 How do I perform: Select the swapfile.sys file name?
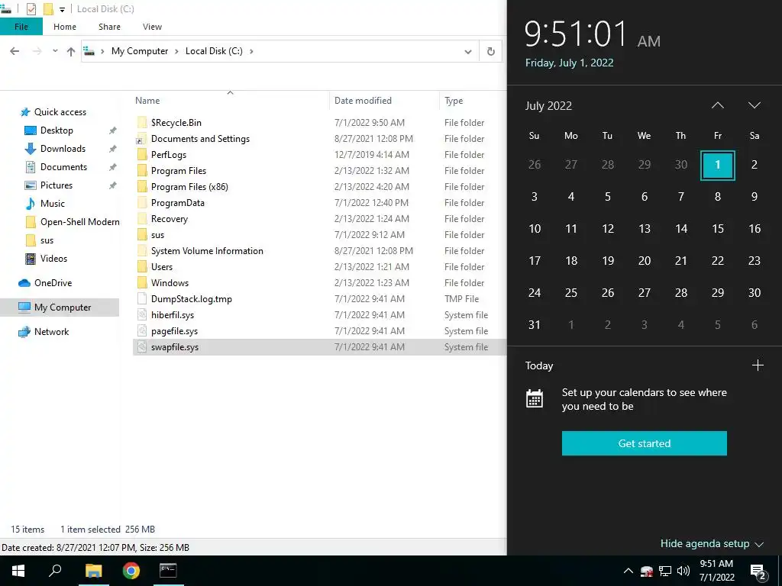click(x=175, y=347)
